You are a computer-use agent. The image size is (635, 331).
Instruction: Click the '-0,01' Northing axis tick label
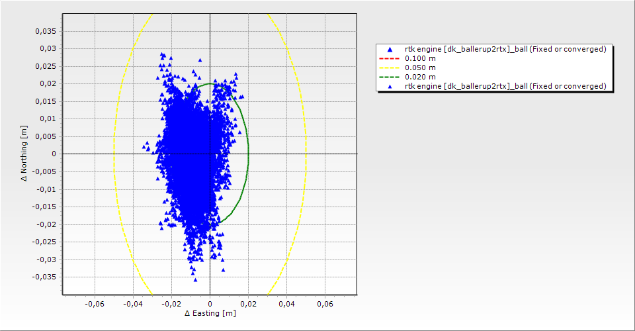pyautogui.click(x=46, y=189)
